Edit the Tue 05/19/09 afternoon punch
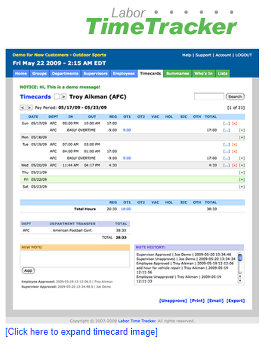This screenshot has height=357, width=271. coord(227,151)
